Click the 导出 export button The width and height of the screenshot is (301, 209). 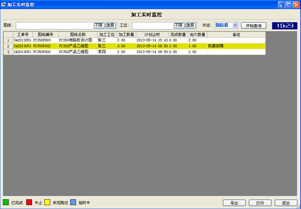coord(234,203)
